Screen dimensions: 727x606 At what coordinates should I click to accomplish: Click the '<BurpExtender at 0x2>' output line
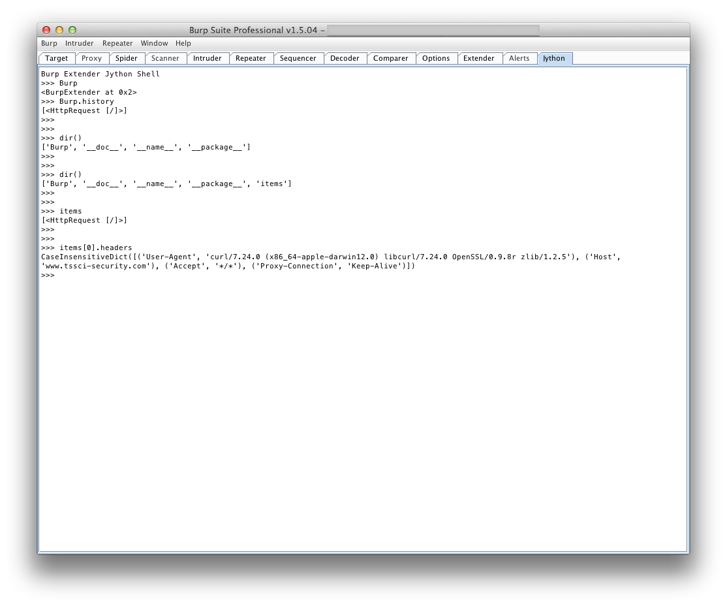pyautogui.click(x=89, y=92)
